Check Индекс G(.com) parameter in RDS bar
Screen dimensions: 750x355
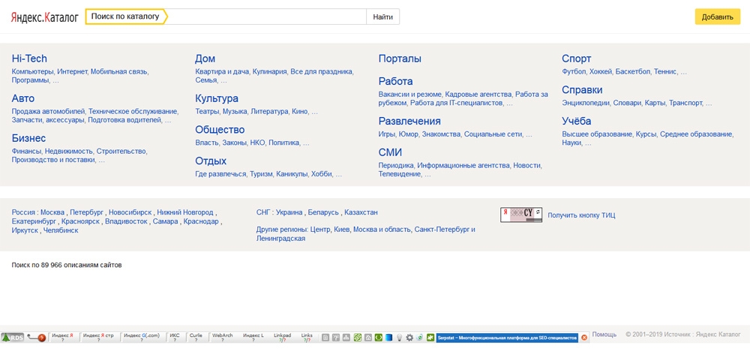pyautogui.click(x=142, y=337)
